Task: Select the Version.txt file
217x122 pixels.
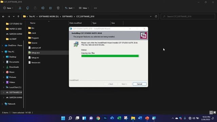Action: point(36,62)
